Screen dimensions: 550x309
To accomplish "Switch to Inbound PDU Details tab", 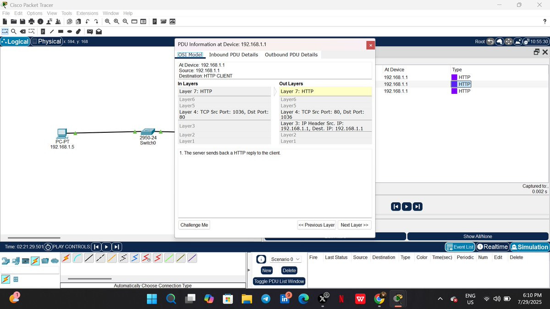I will pyautogui.click(x=233, y=54).
